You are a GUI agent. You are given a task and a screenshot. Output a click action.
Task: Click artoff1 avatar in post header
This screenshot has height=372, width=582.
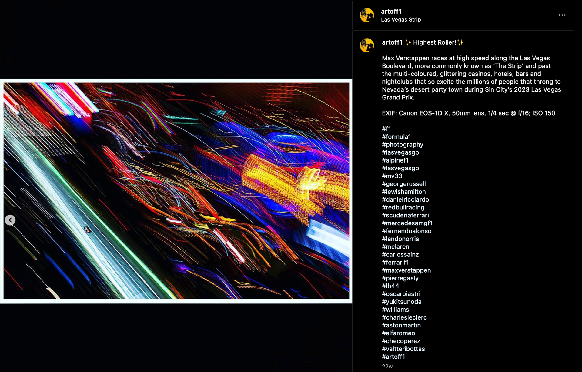tap(367, 15)
